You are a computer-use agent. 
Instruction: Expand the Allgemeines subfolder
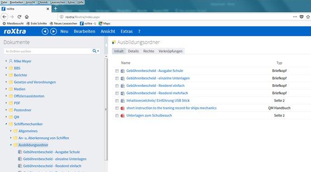11,131
